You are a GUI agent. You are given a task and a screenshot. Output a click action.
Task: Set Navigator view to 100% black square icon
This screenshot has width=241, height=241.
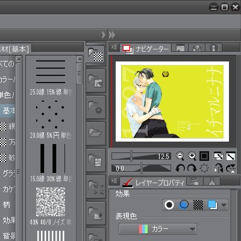point(204,156)
